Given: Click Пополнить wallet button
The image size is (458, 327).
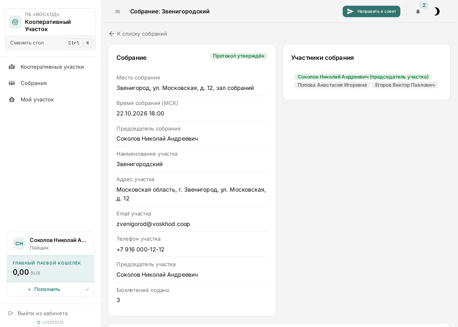Looking at the screenshot, I should pyautogui.click(x=44, y=289).
